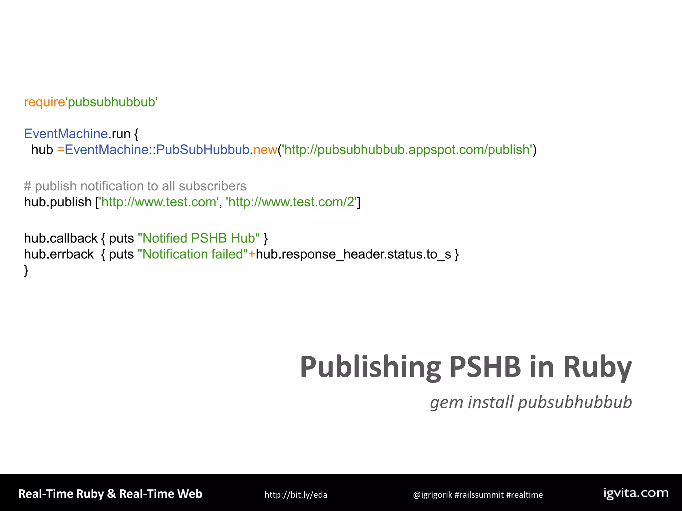Open the http://bit.ly/eda link

click(x=296, y=495)
